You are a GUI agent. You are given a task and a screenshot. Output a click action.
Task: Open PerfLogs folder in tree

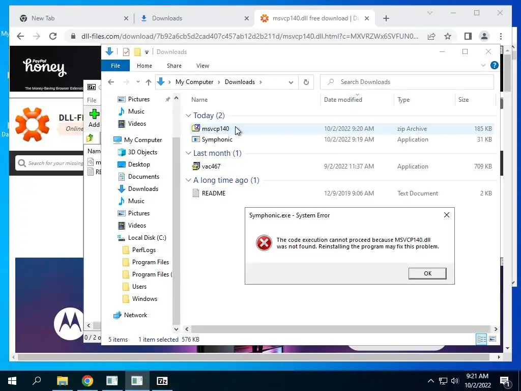click(143, 250)
